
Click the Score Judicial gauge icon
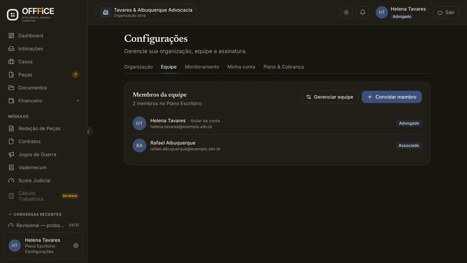11,181
